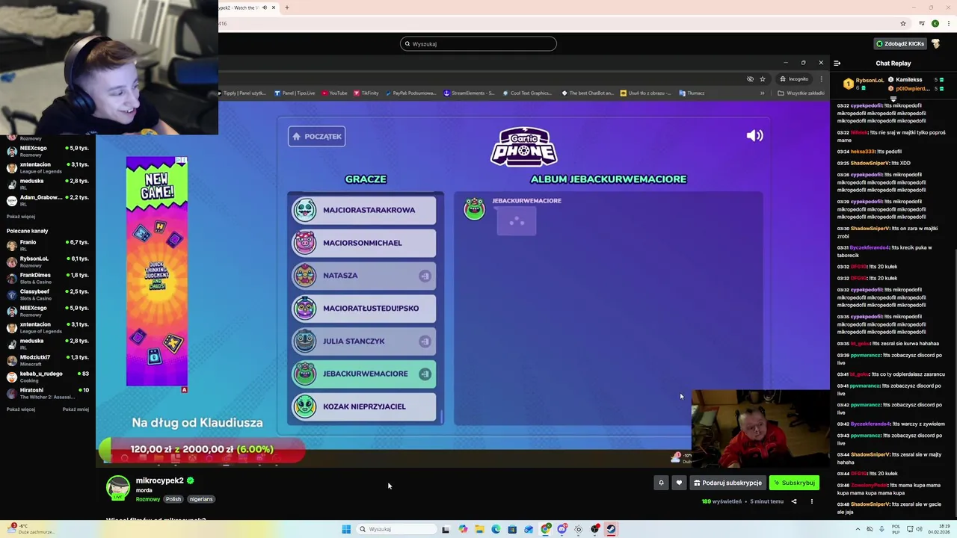Select player JEBACKURWEMACIORE in the players list

[x=363, y=374]
